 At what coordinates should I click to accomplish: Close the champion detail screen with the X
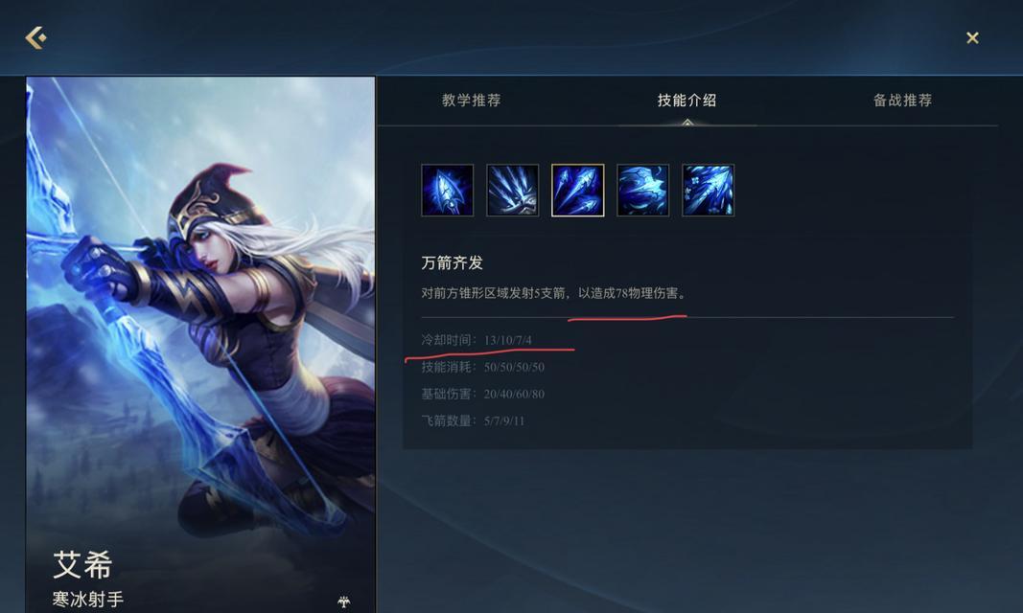(x=972, y=37)
